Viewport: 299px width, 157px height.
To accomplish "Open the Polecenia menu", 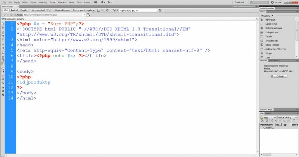I will click(62, 2).
